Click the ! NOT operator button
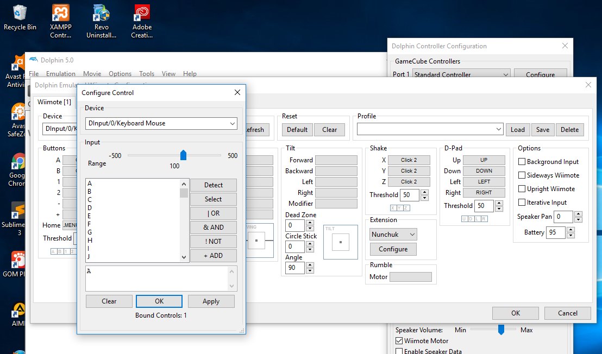 tap(213, 241)
